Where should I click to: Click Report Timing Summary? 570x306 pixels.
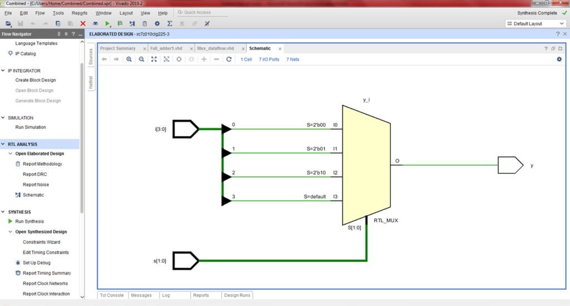[47, 273]
